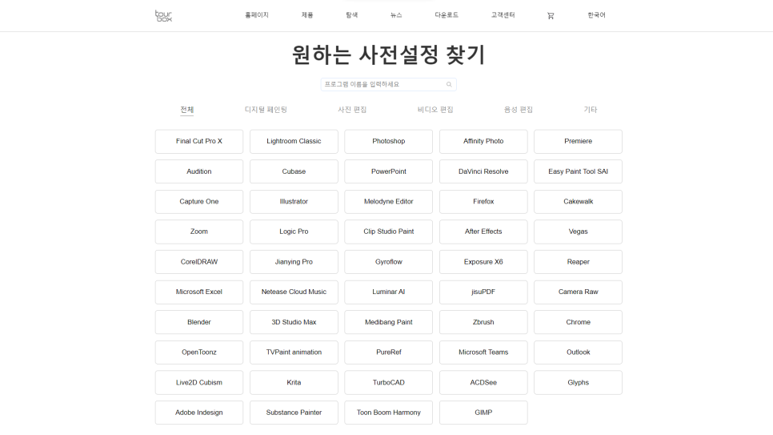The width and height of the screenshot is (773, 435).
Task: Open OpenToonz presets
Action: tap(199, 352)
